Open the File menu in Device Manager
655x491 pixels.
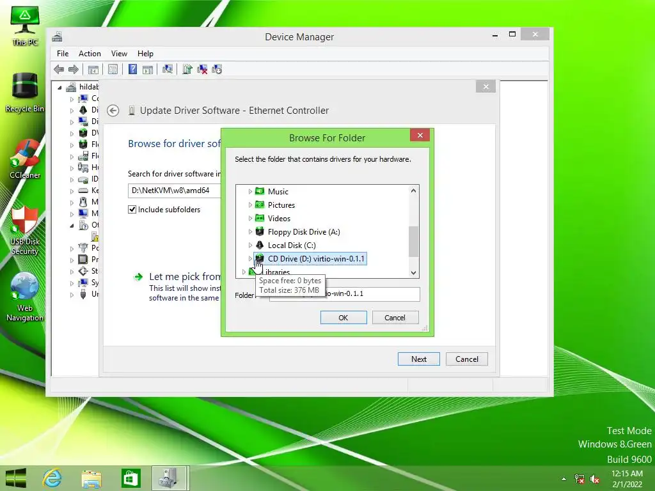[x=63, y=54]
